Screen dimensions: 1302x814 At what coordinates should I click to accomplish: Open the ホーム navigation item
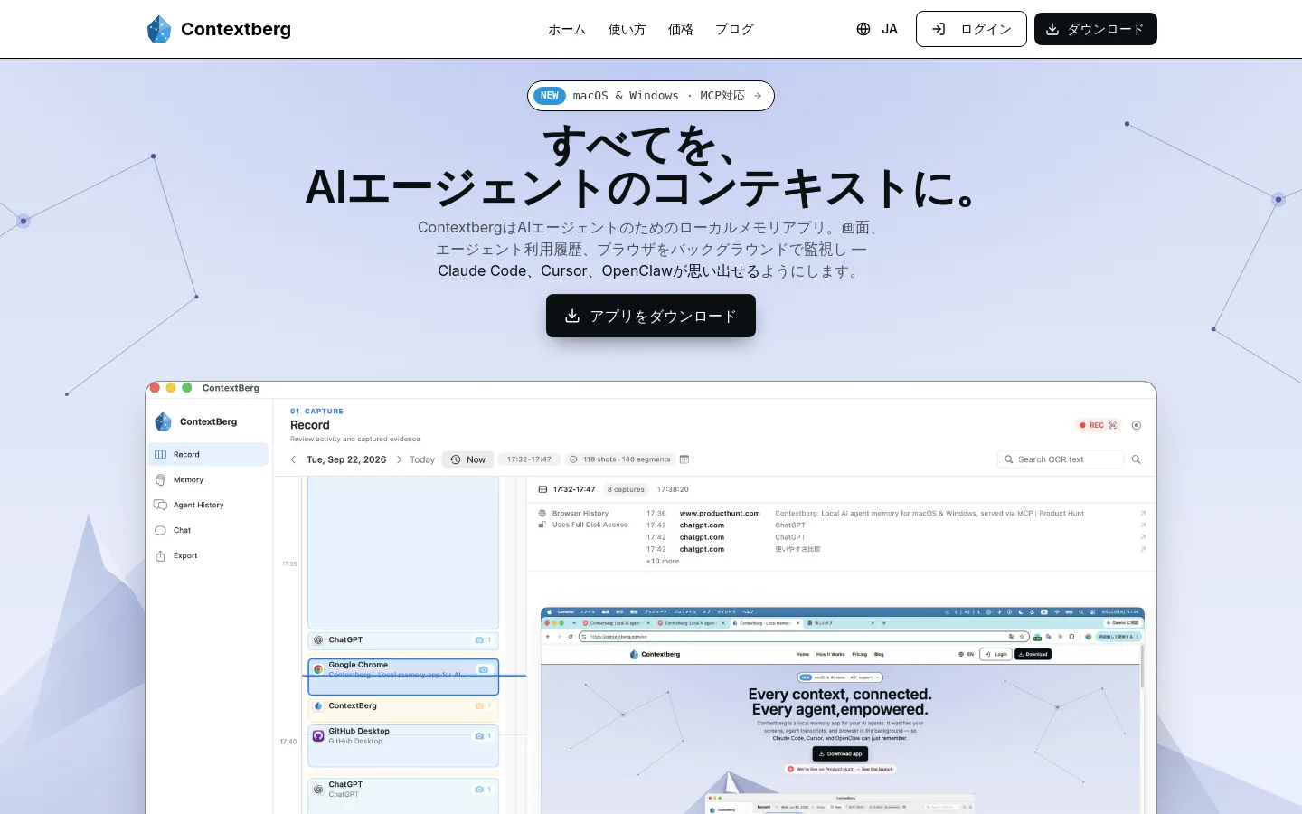tap(567, 29)
